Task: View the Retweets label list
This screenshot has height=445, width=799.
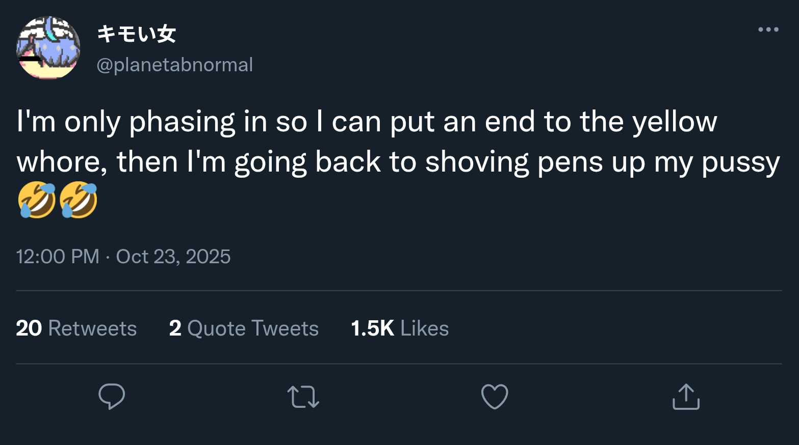Action: pos(92,328)
